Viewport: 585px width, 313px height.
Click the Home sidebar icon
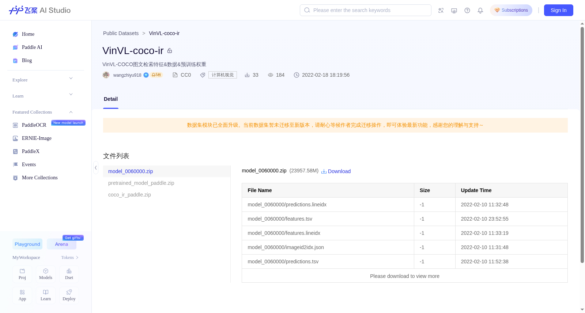tap(15, 34)
